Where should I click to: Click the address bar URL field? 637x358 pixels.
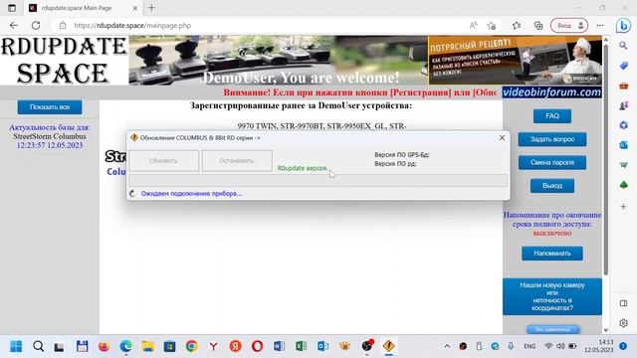(260, 25)
